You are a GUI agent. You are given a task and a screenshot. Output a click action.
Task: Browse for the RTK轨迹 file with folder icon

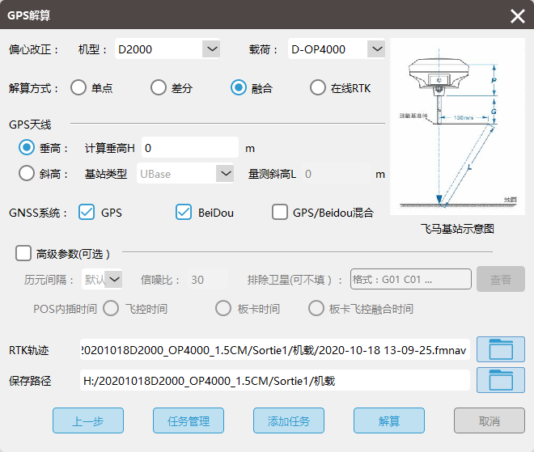[500, 349]
